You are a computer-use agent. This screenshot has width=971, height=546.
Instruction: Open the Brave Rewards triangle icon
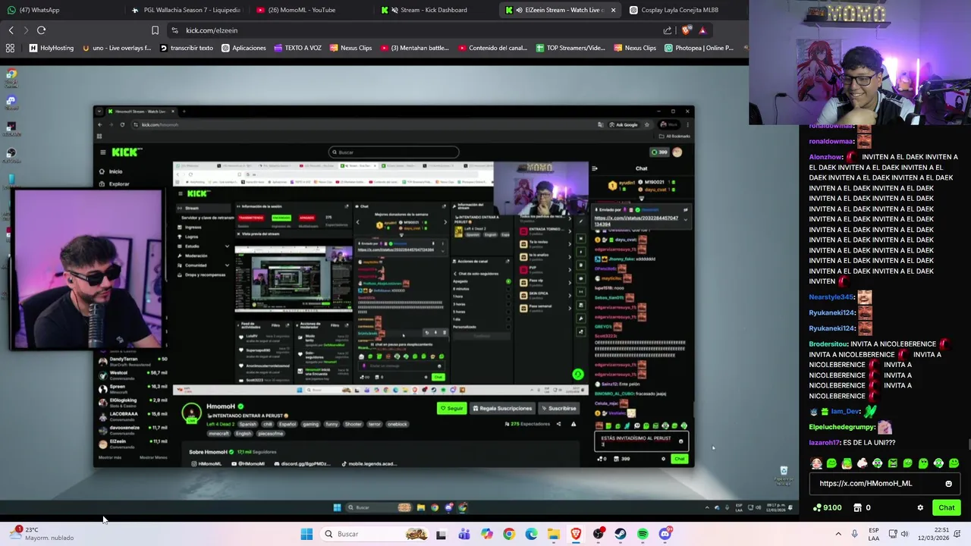[702, 30]
